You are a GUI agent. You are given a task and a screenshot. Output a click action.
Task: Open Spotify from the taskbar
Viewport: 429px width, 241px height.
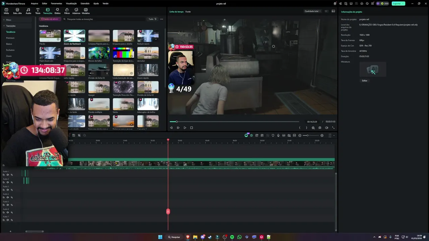[x=232, y=237]
